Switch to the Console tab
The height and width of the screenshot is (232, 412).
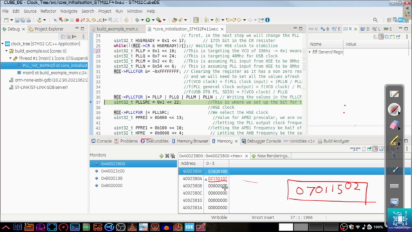102,141
